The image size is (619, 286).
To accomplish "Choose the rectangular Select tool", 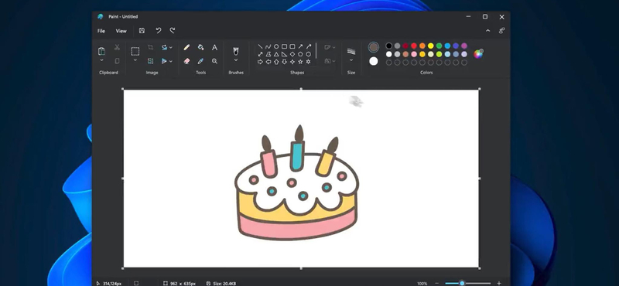I will tap(135, 51).
